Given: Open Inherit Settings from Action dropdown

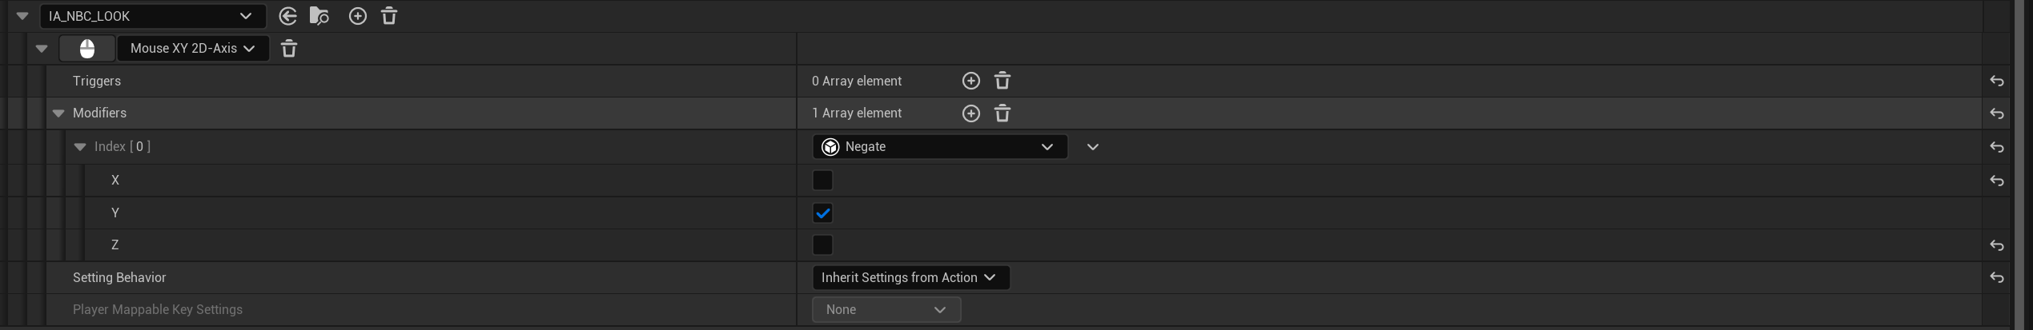Looking at the screenshot, I should click(x=910, y=278).
